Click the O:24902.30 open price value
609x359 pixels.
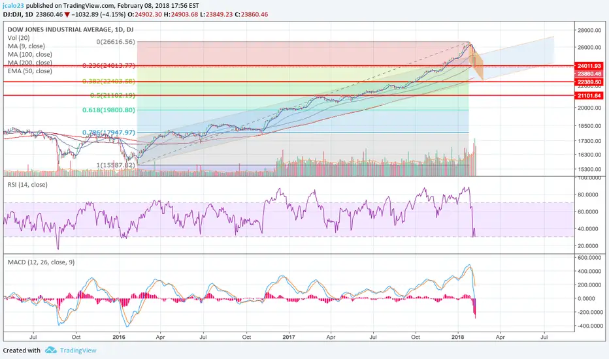click(x=145, y=14)
